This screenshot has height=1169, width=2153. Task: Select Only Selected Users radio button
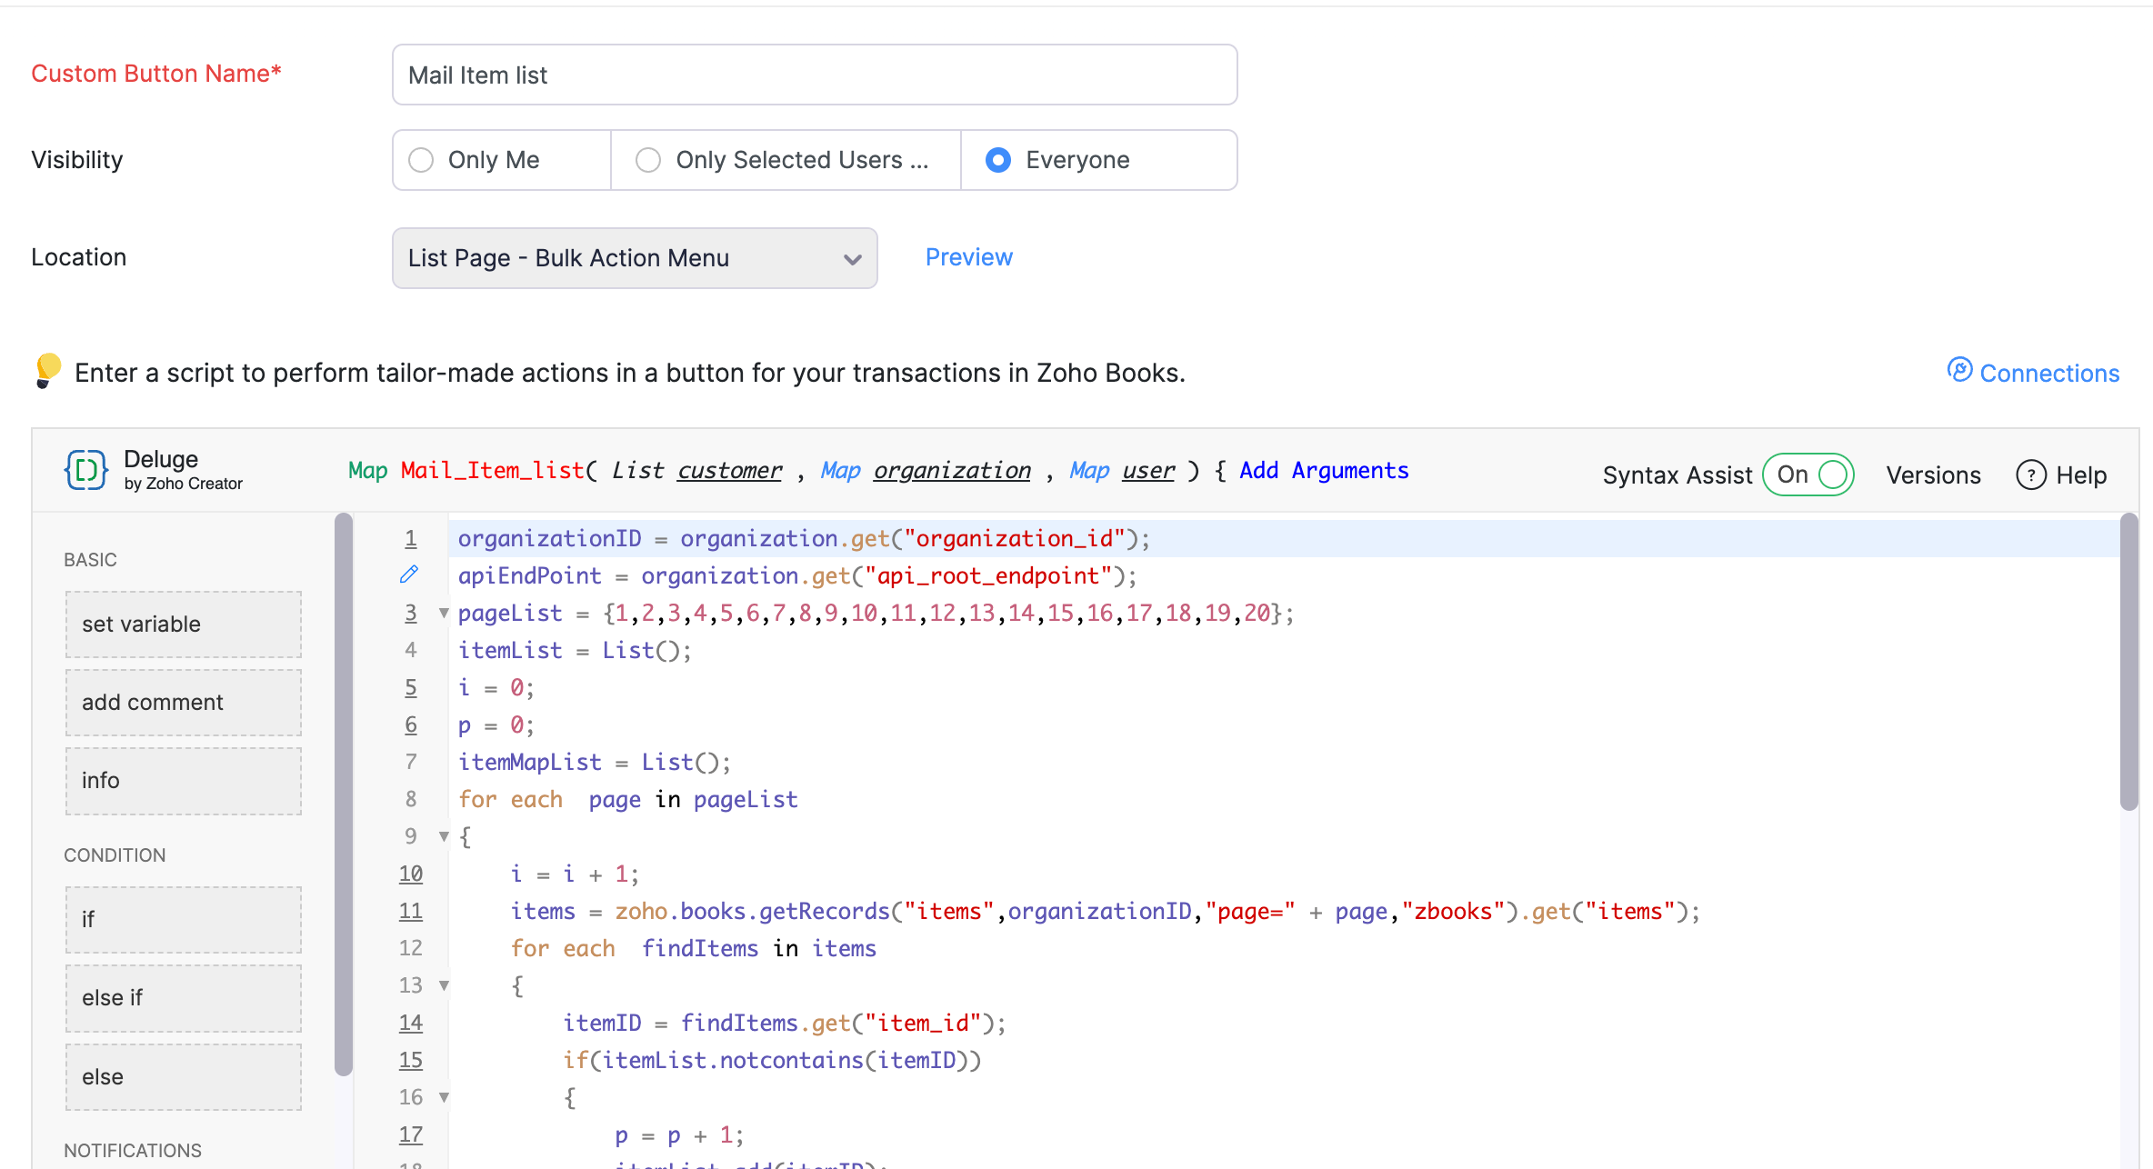click(x=648, y=160)
